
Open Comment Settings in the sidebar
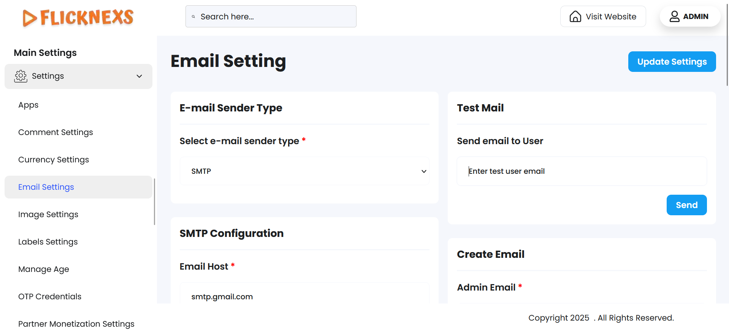coord(55,132)
